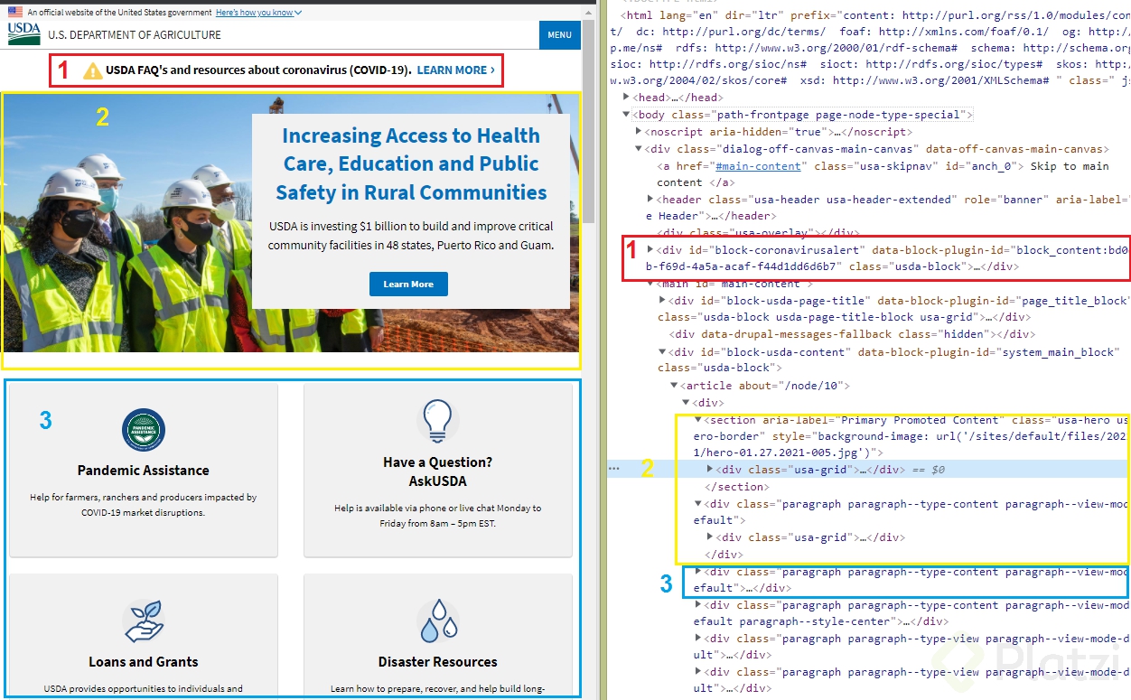Collapse the body element in the DOM tree

(x=627, y=115)
